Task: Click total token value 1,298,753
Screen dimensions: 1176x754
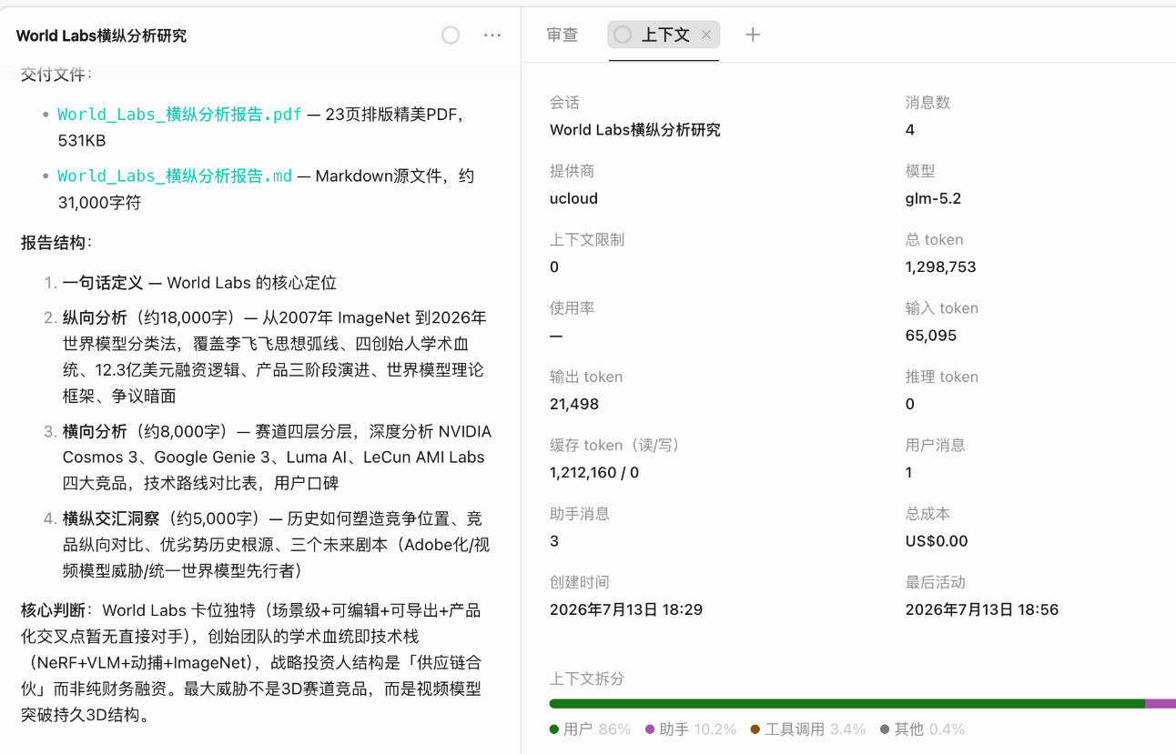Action: tap(941, 267)
